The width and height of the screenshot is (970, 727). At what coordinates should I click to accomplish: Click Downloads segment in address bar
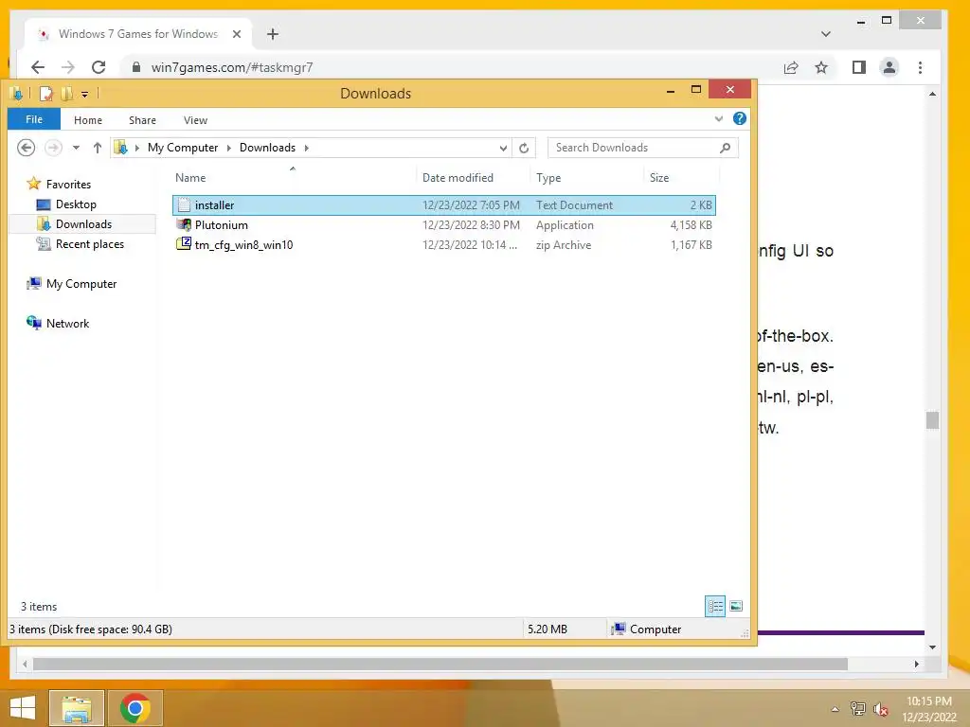267,148
